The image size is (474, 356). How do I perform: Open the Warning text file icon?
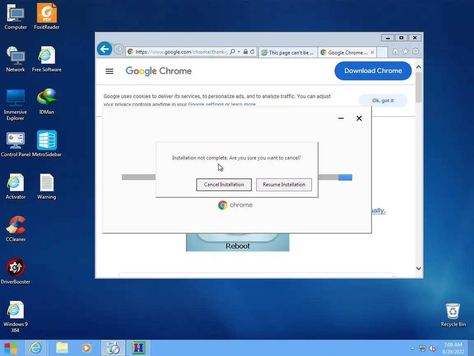46,186
